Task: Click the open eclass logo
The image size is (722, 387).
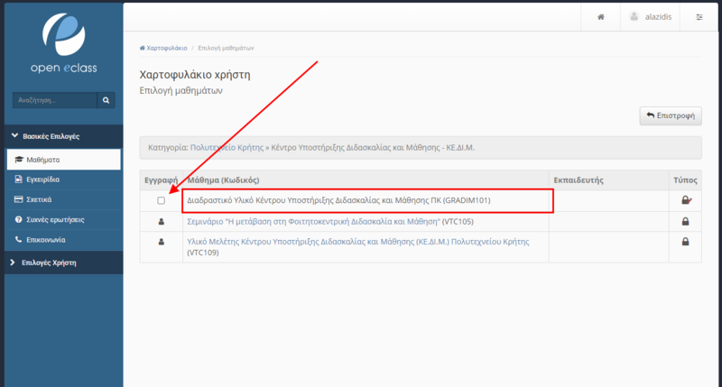Action: coord(63,42)
